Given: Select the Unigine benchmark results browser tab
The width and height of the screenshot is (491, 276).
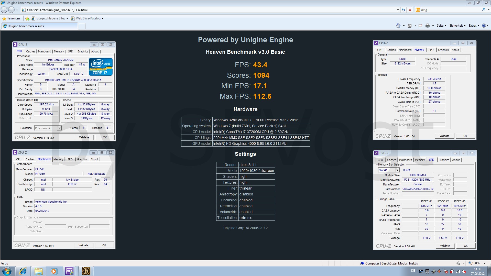Looking at the screenshot, I should pos(40,26).
